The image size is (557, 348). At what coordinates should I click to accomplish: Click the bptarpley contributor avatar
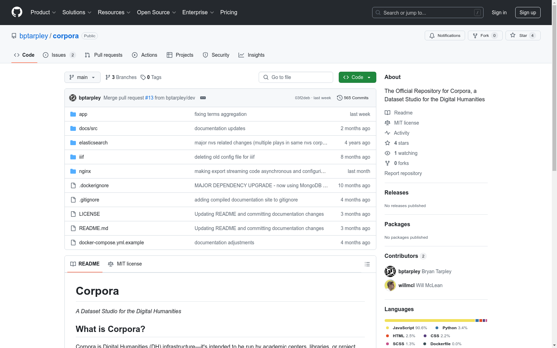(390, 271)
